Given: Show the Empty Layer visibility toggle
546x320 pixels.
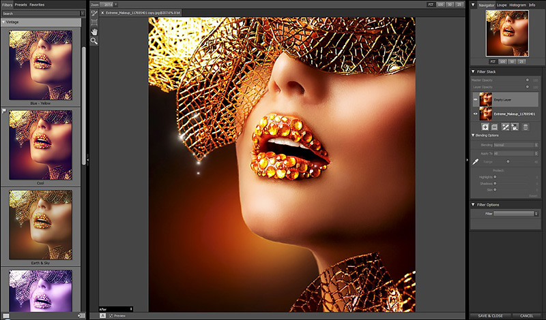Looking at the screenshot, I should (475, 99).
